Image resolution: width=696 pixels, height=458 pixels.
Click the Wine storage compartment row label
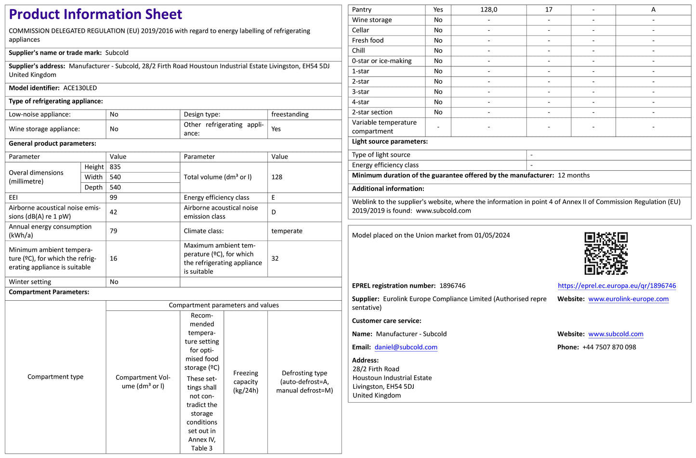pyautogui.click(x=371, y=20)
